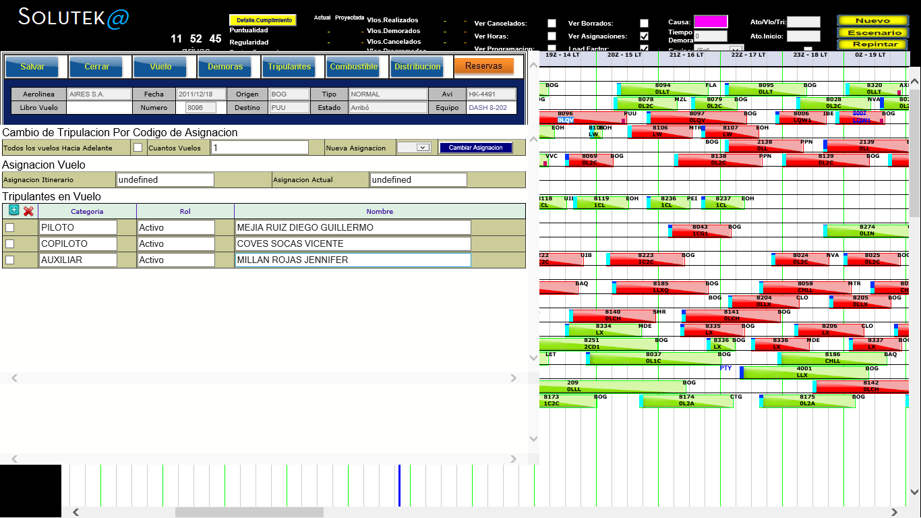Open the Tripulantes tab
The height and width of the screenshot is (518, 921).
point(289,67)
